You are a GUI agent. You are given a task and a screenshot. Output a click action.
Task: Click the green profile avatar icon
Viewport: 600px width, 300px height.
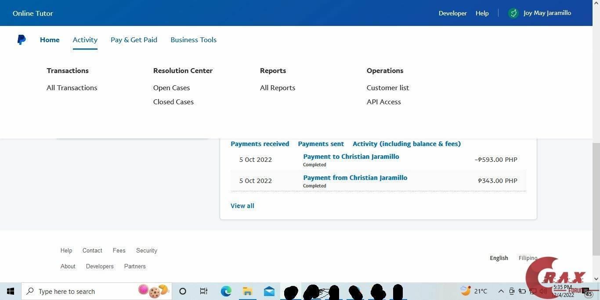[513, 13]
